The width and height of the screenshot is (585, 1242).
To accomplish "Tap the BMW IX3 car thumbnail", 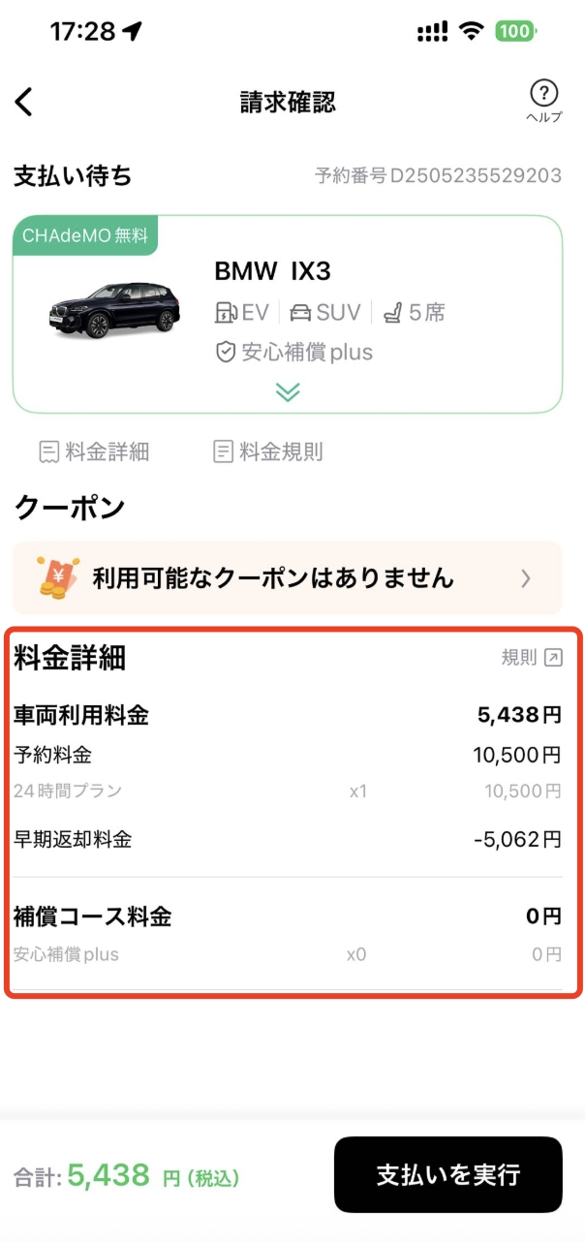I will coord(114,310).
